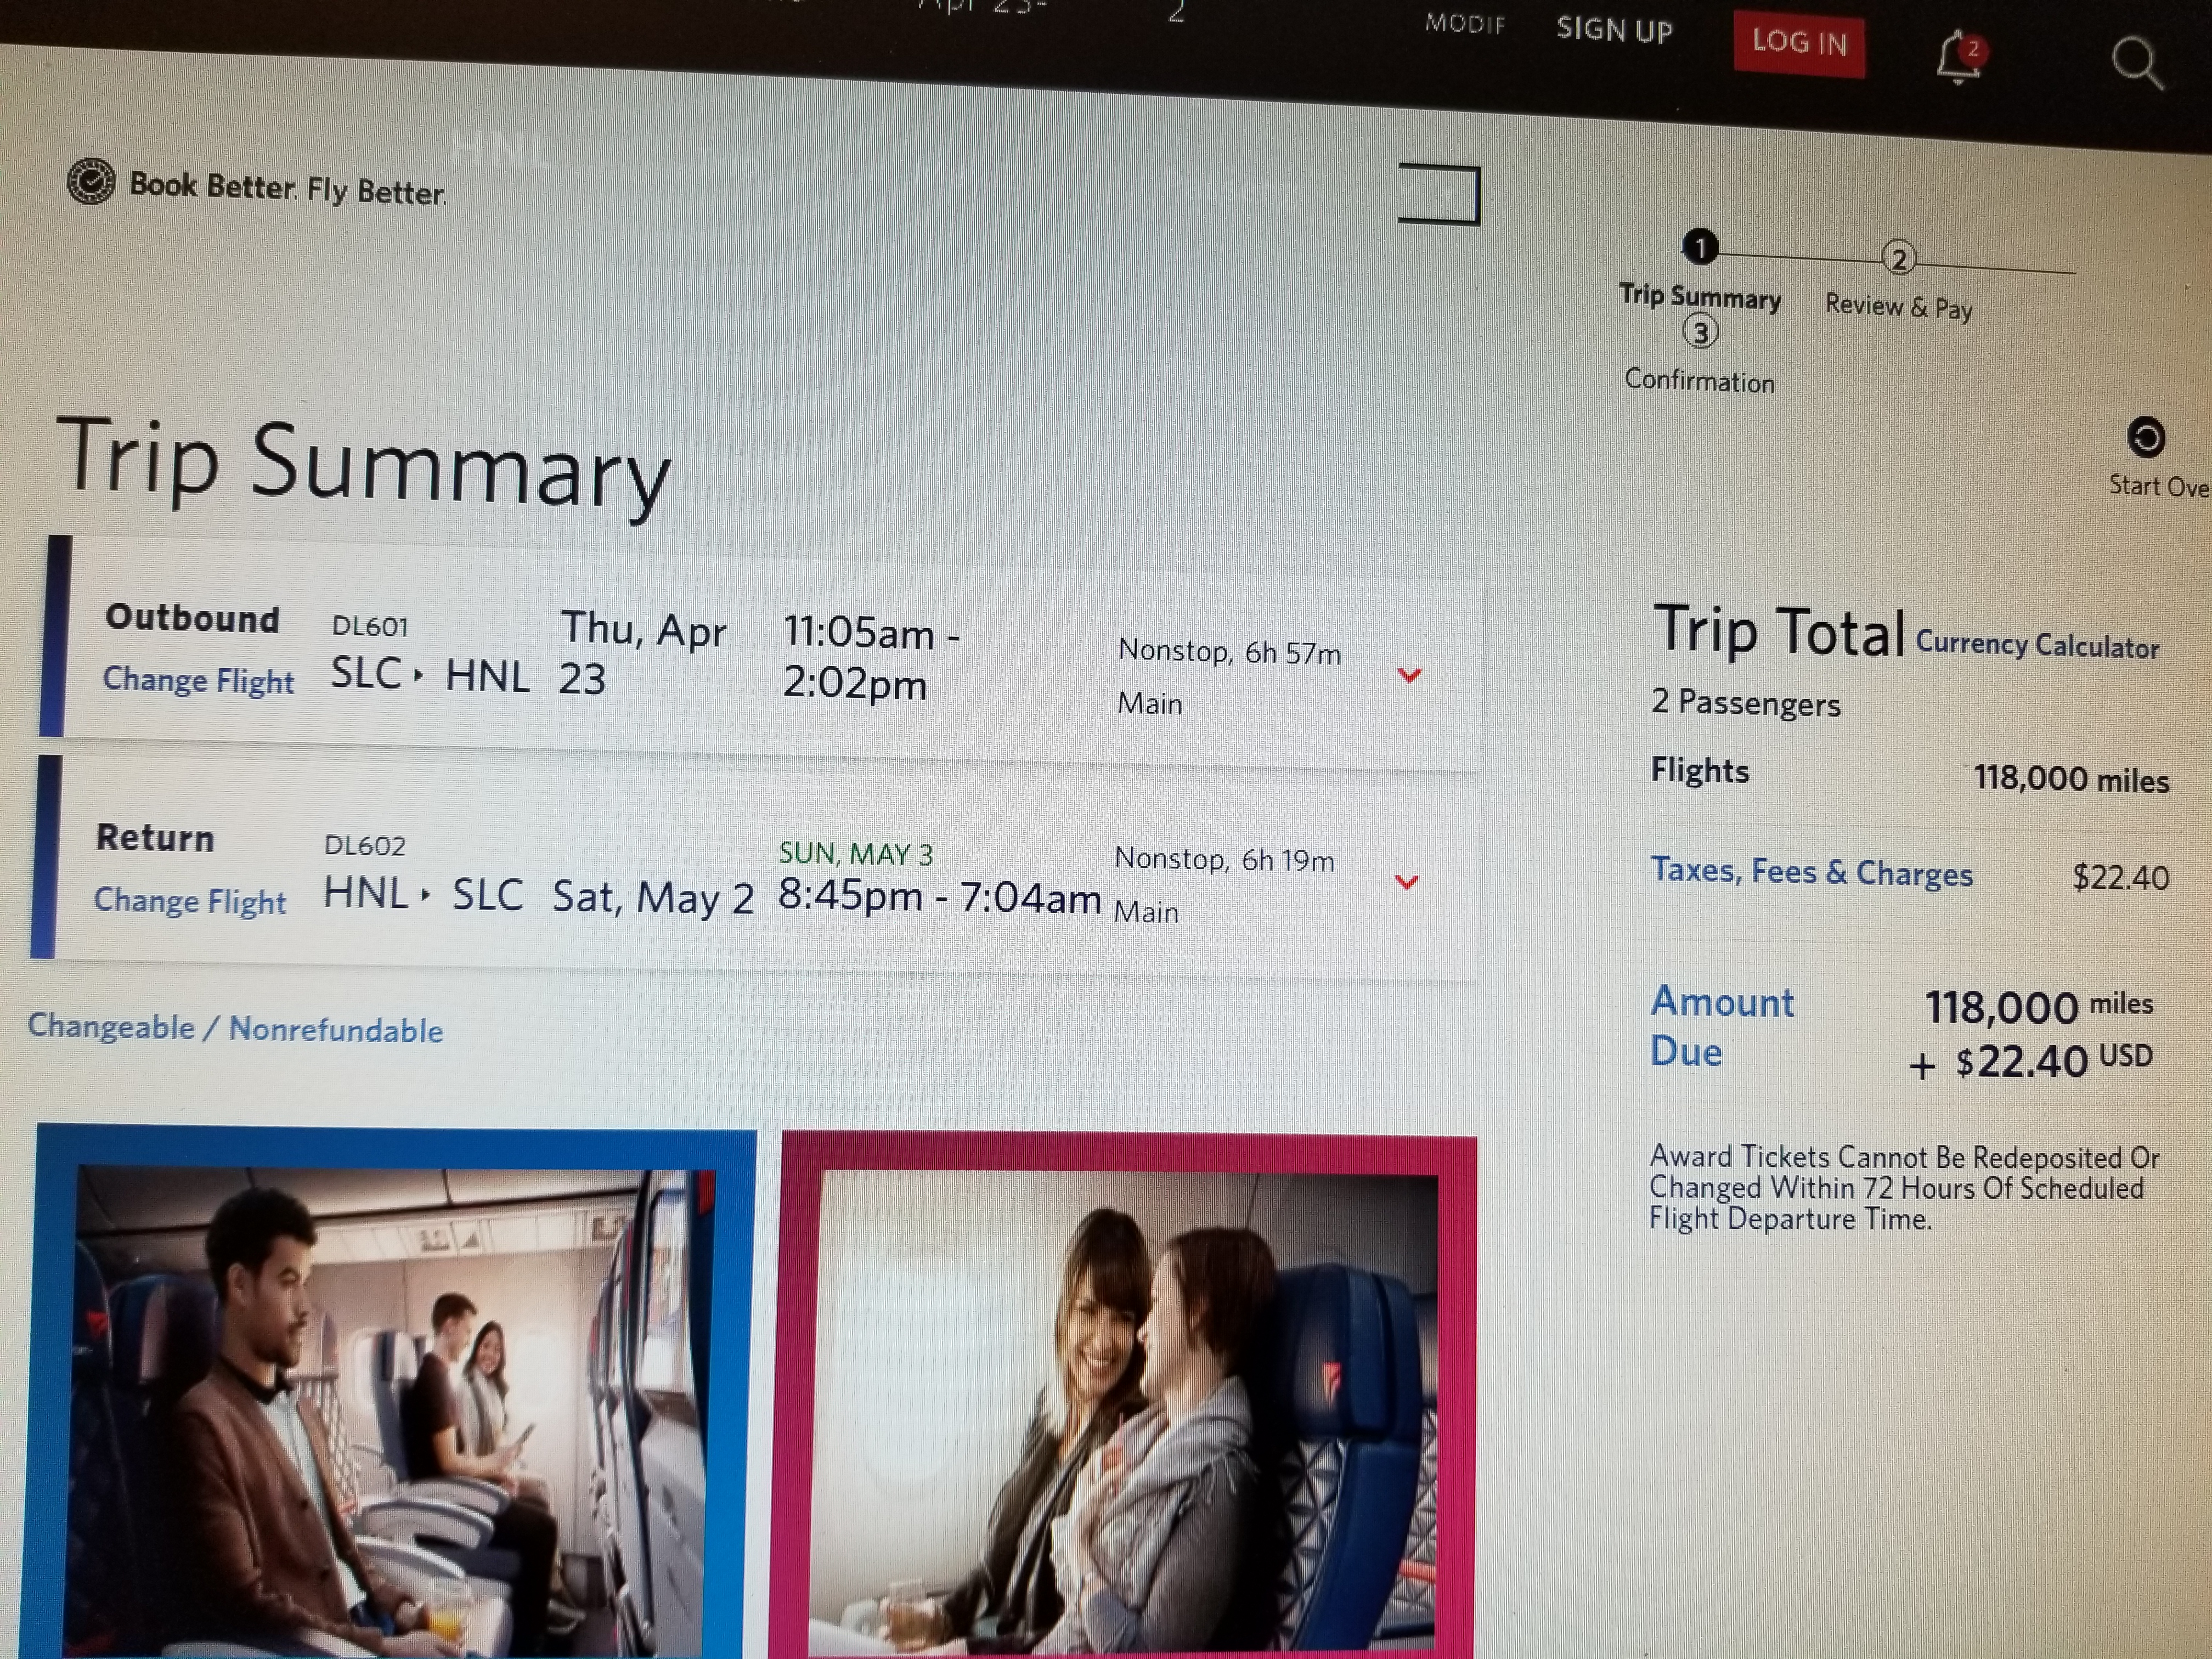Open Taxes, Fees & Charges details
The image size is (2212, 1659).
coord(1811,872)
